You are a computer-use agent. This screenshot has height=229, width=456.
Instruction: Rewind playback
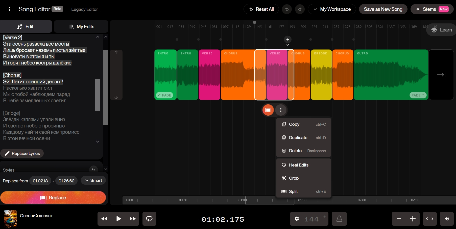[x=104, y=219]
